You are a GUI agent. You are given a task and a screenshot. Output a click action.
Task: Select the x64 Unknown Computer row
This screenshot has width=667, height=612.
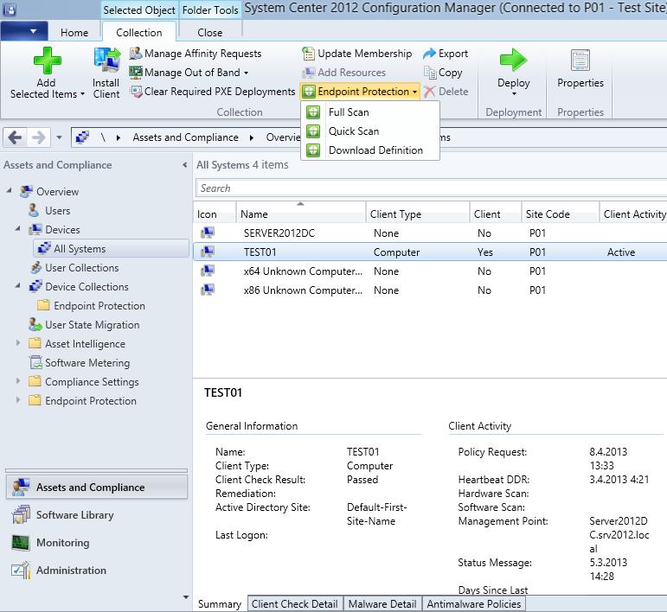tap(430, 271)
